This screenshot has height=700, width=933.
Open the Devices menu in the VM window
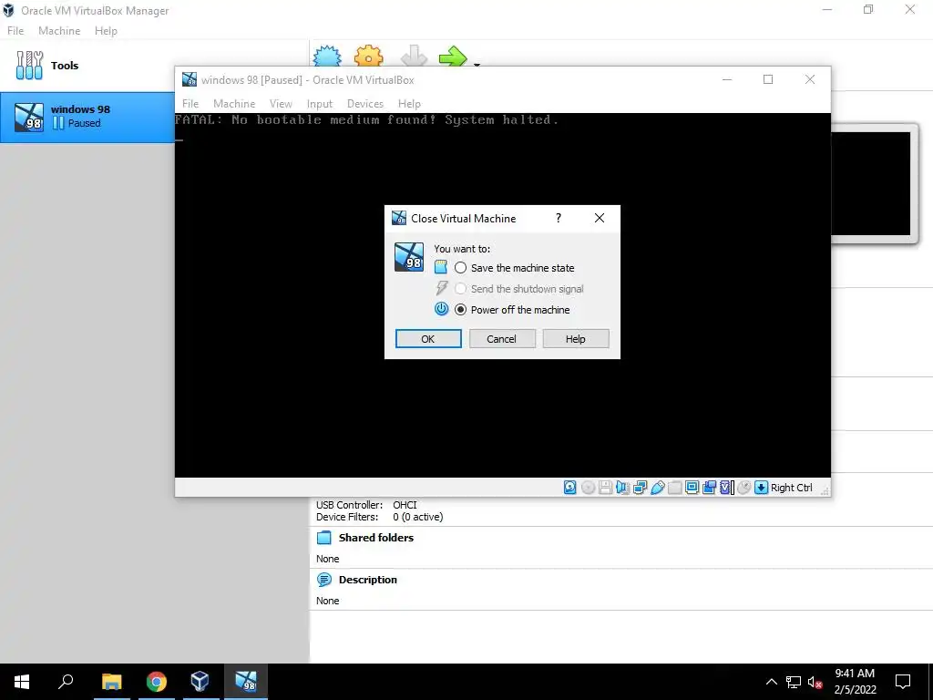point(365,104)
